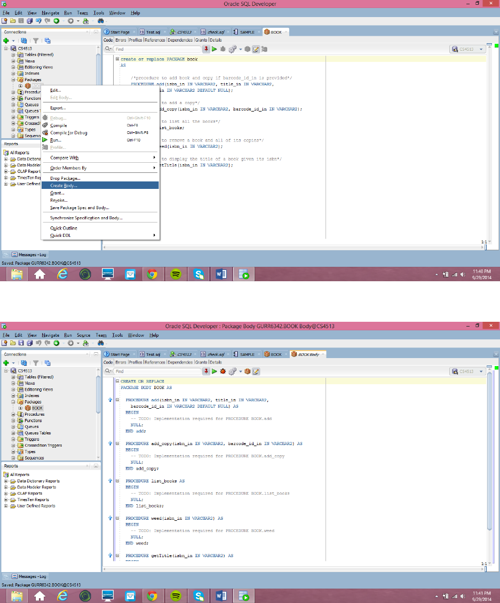The width and height of the screenshot is (500, 603).
Task: Expand the Crossedition Triggers node
Action: (13, 446)
